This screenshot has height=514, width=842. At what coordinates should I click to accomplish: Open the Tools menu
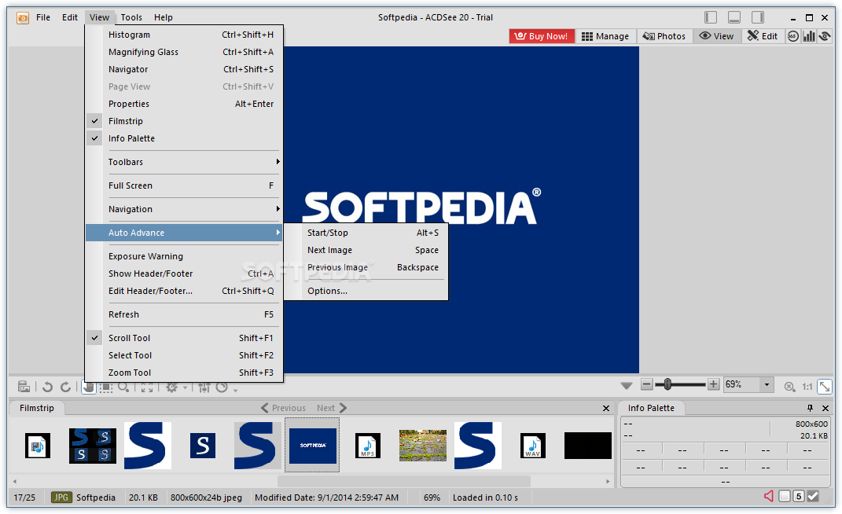(131, 17)
